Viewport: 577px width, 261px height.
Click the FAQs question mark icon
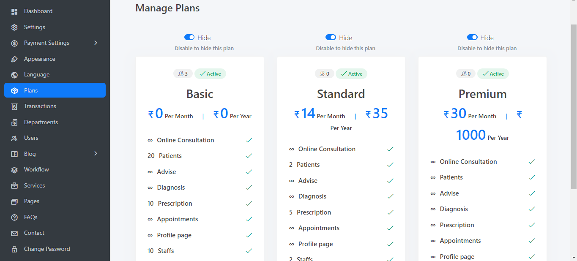click(x=14, y=217)
